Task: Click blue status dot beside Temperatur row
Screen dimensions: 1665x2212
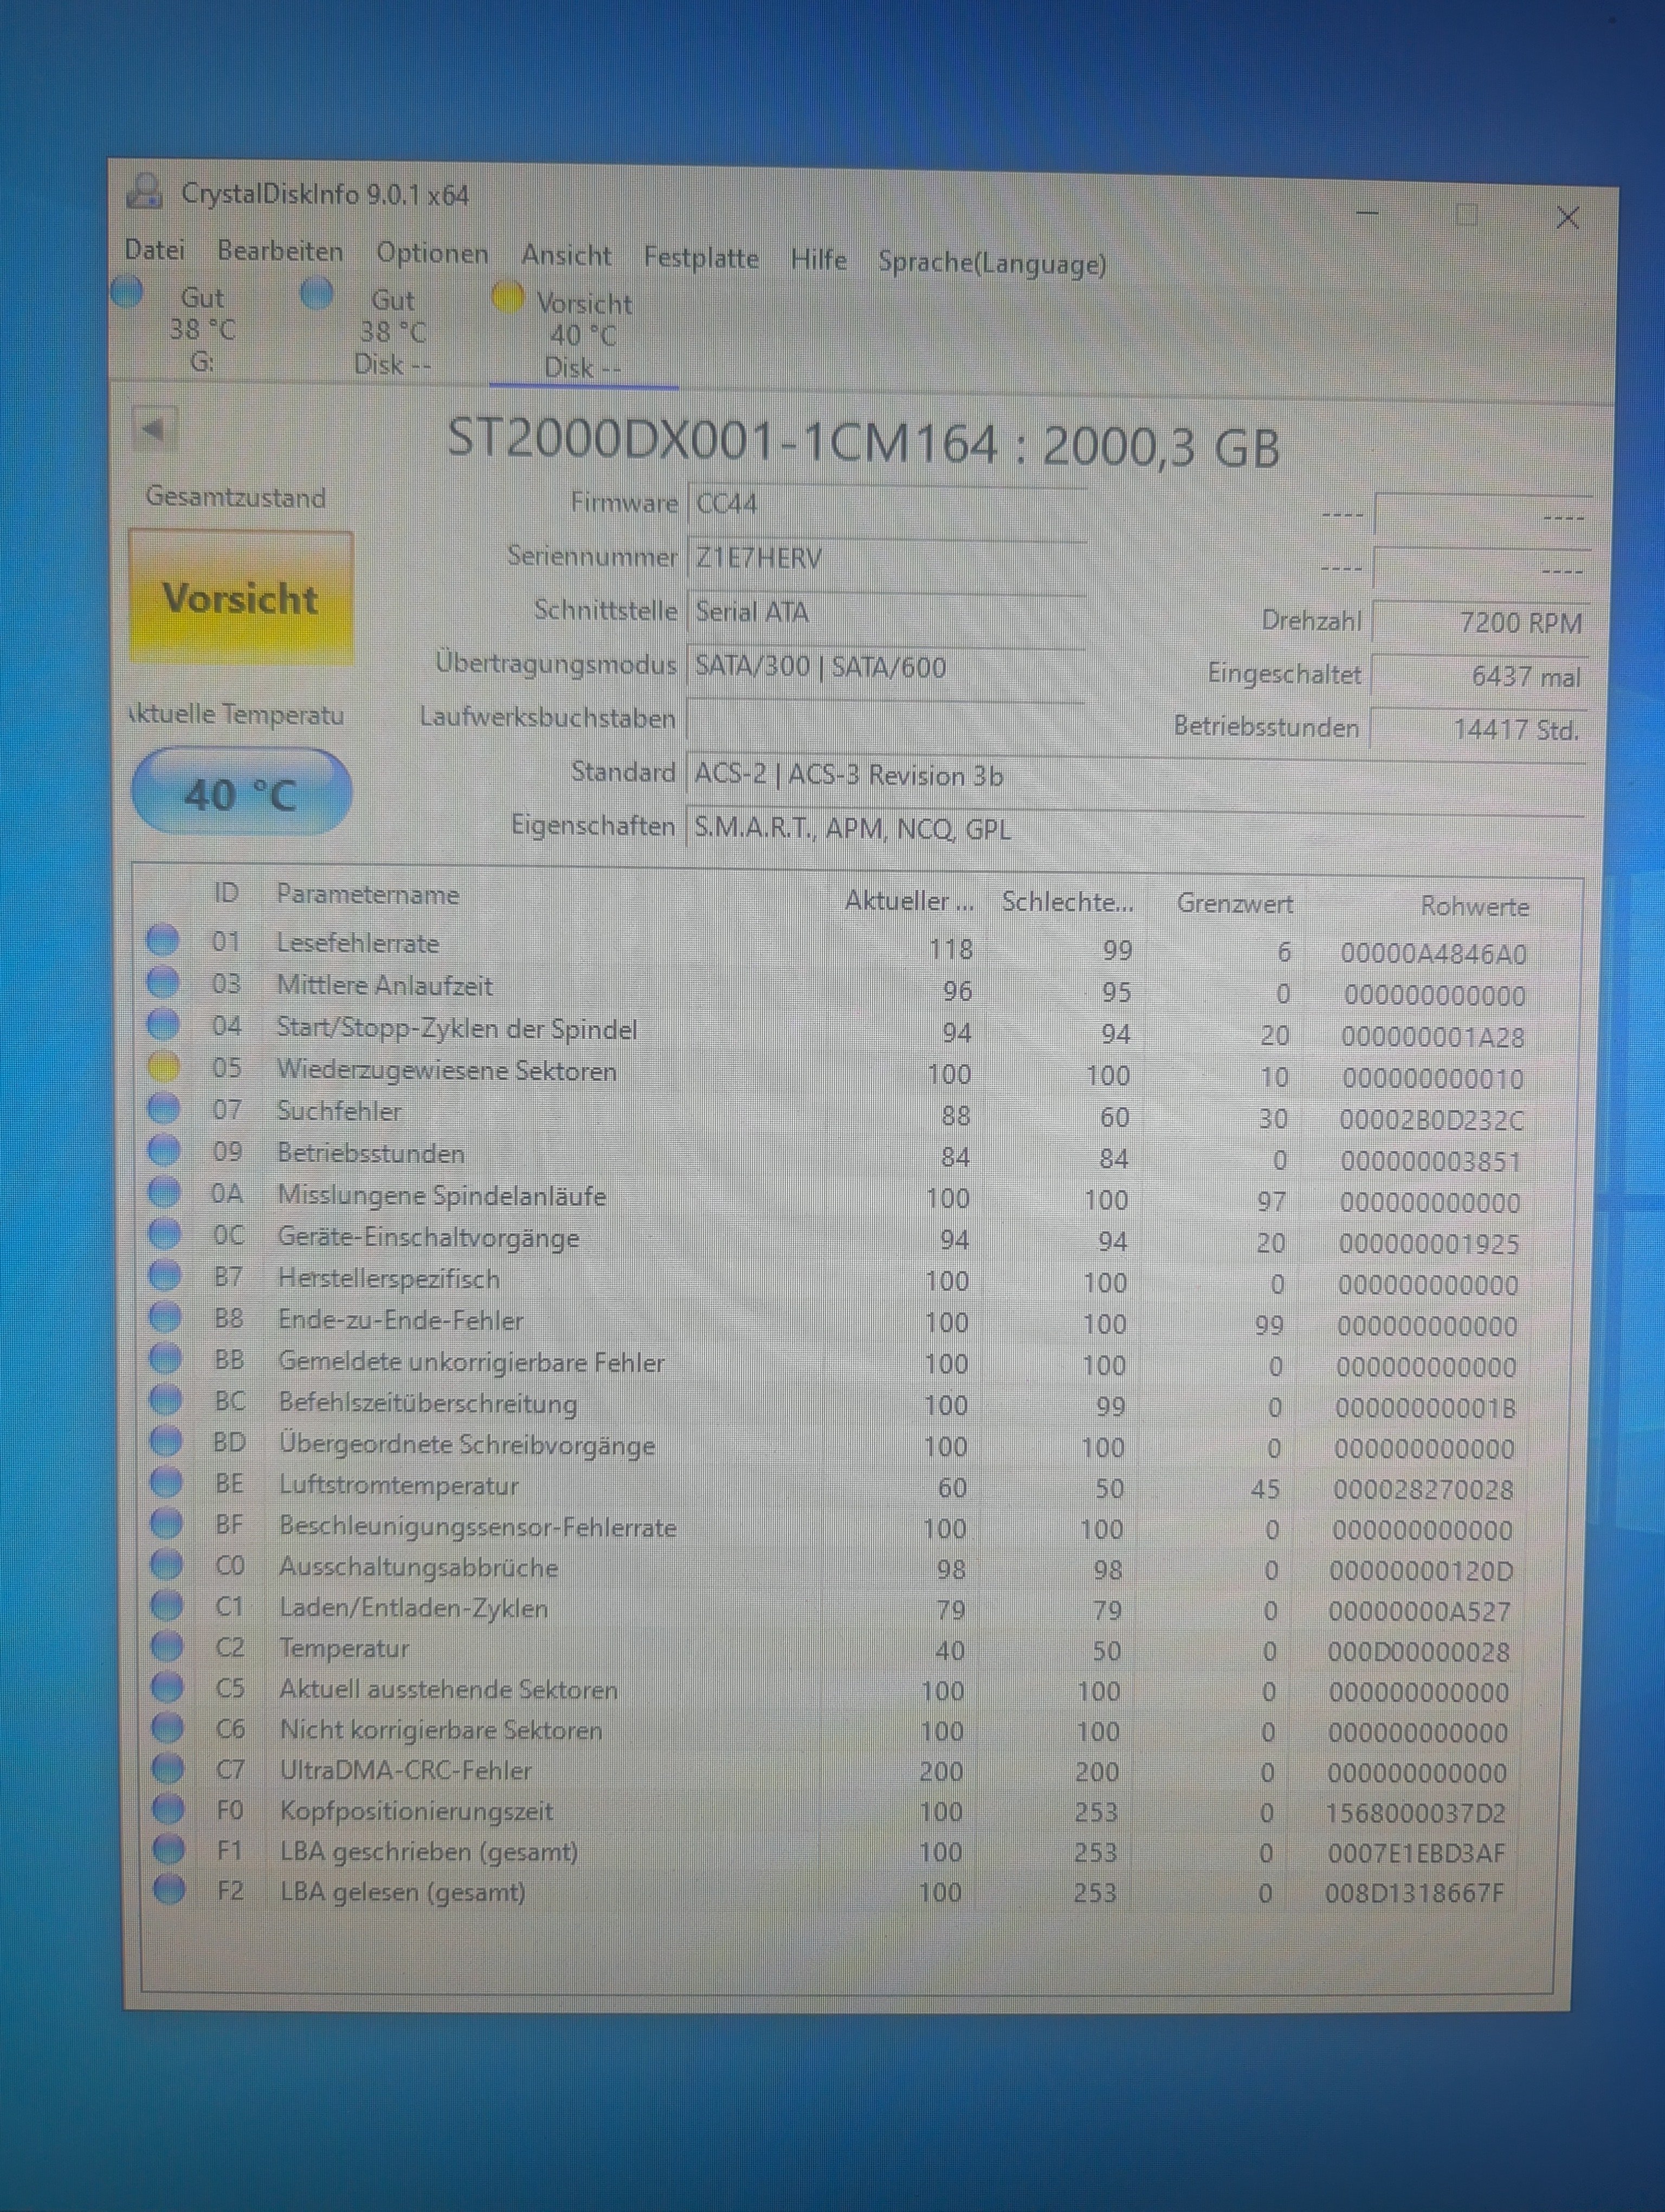Action: tap(167, 1647)
